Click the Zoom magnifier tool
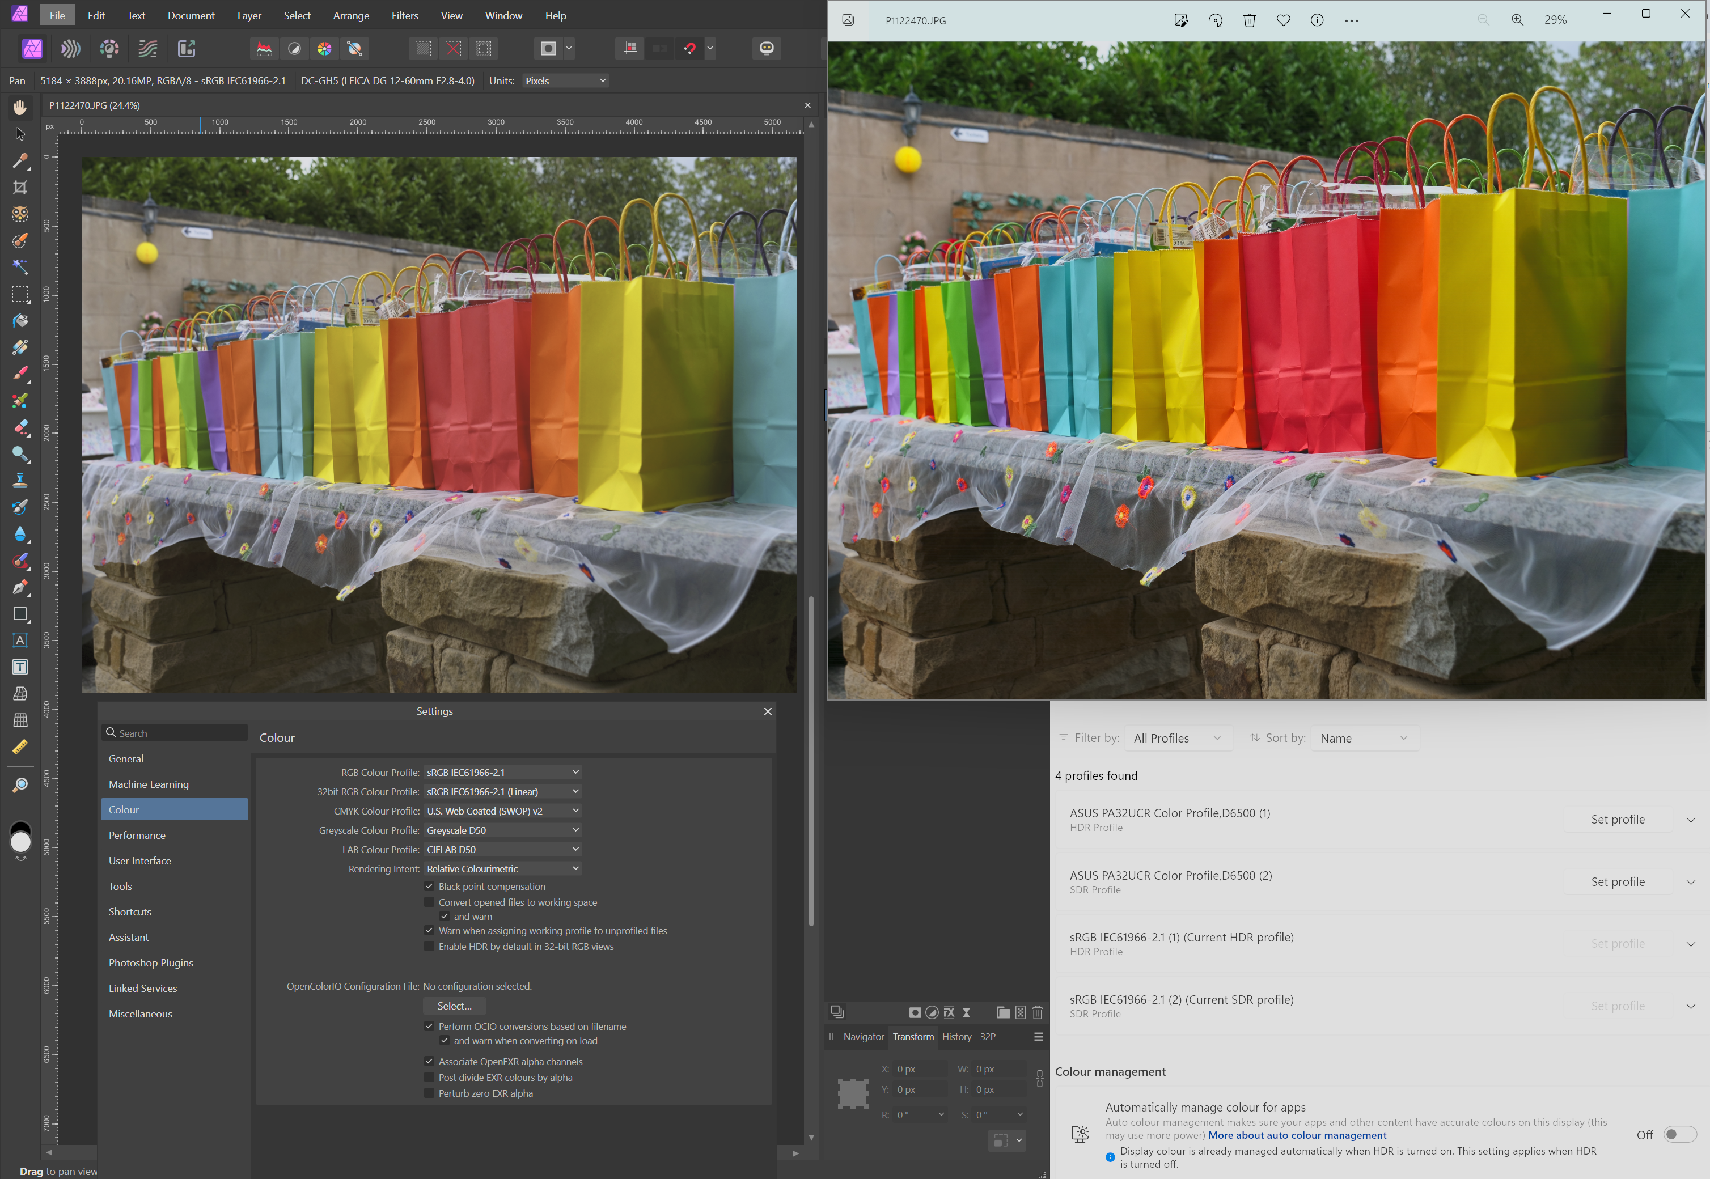The image size is (1710, 1179). (x=20, y=784)
